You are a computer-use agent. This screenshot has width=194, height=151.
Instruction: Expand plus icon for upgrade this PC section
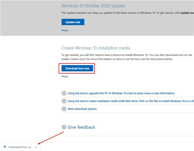coord(64,93)
